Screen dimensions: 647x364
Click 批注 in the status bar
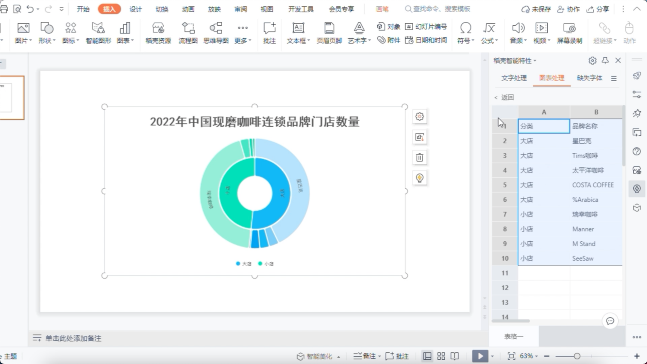(397, 356)
